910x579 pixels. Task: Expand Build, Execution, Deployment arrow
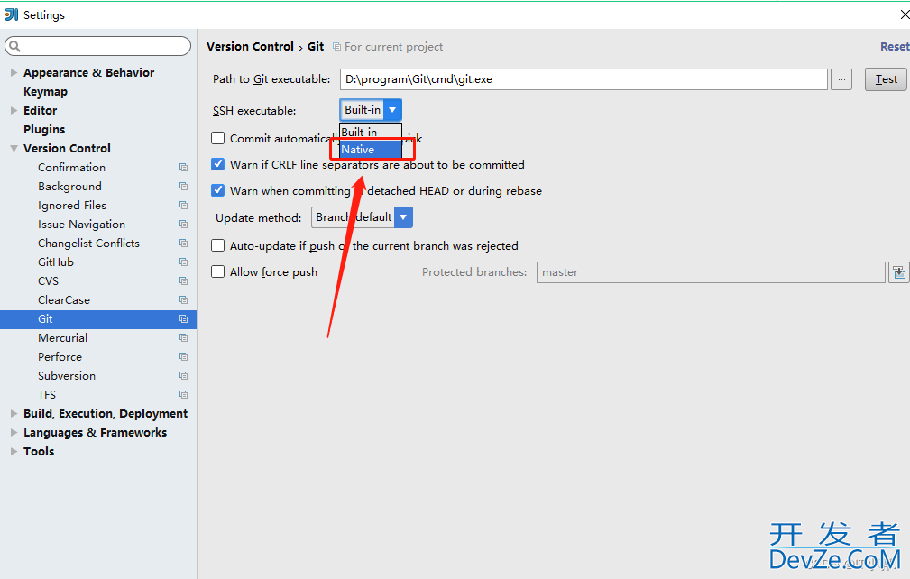pos(14,414)
